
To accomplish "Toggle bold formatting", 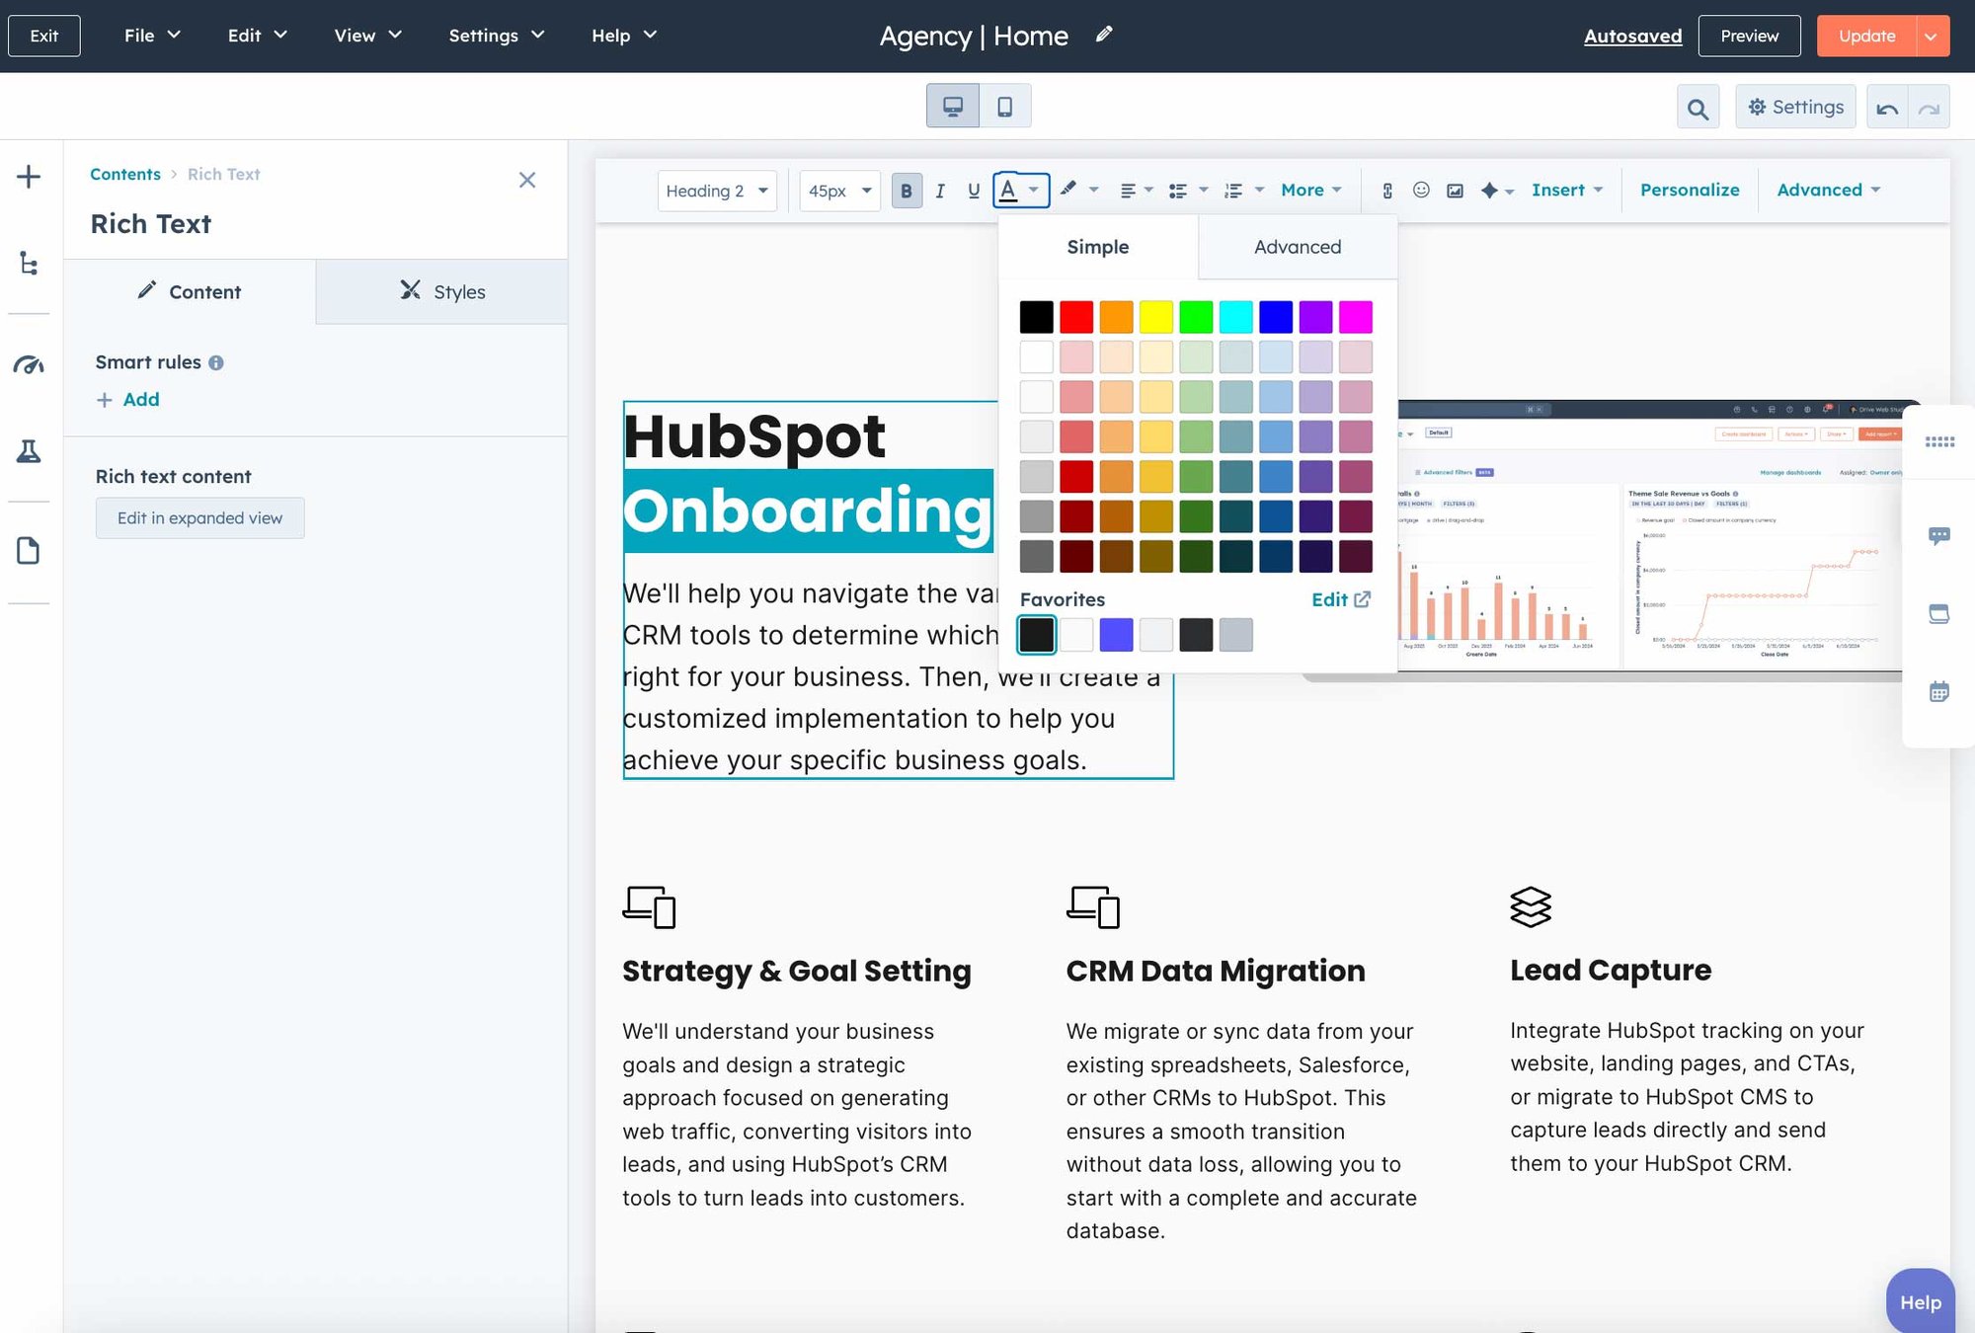I will click(907, 191).
